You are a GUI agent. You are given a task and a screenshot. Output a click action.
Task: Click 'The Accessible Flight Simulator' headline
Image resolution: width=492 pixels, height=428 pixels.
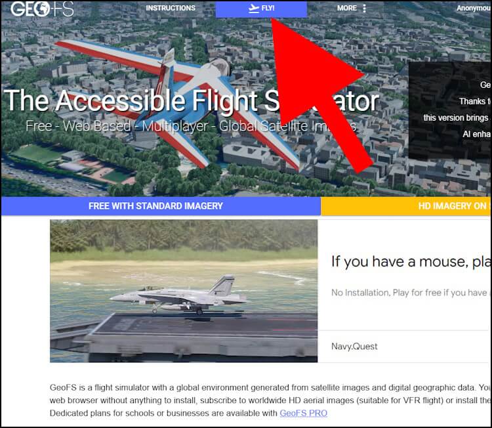(x=192, y=100)
